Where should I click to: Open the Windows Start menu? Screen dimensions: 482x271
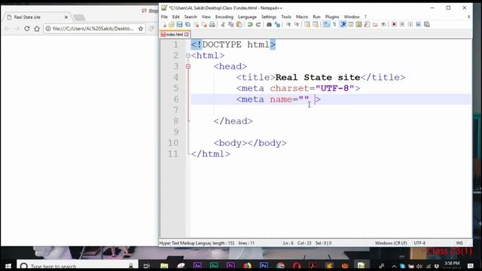(8, 266)
